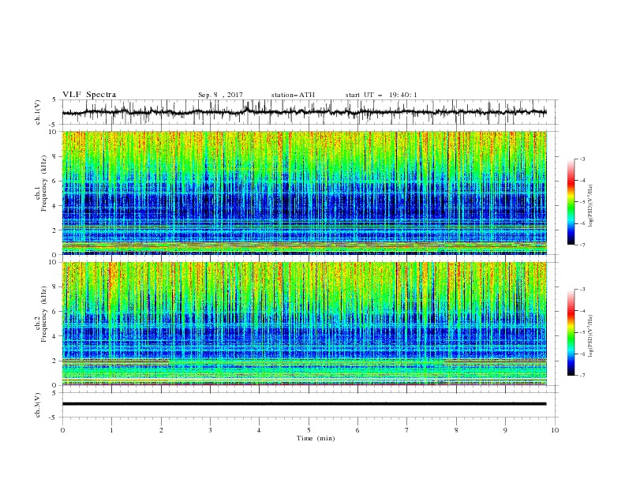Click the '7' tick on time axis
The width and height of the screenshot is (625, 483).
coord(407,430)
